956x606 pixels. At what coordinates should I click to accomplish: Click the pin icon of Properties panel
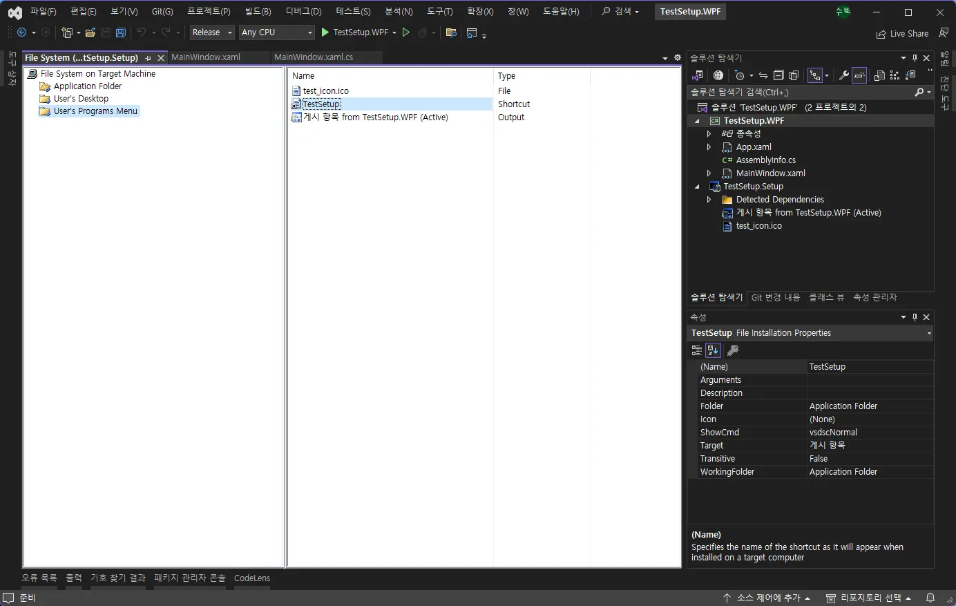coord(915,317)
